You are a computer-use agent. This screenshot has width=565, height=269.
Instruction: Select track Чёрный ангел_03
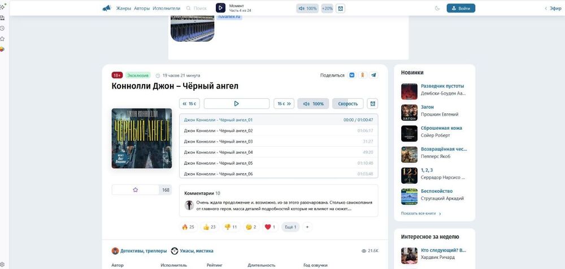[x=279, y=142]
